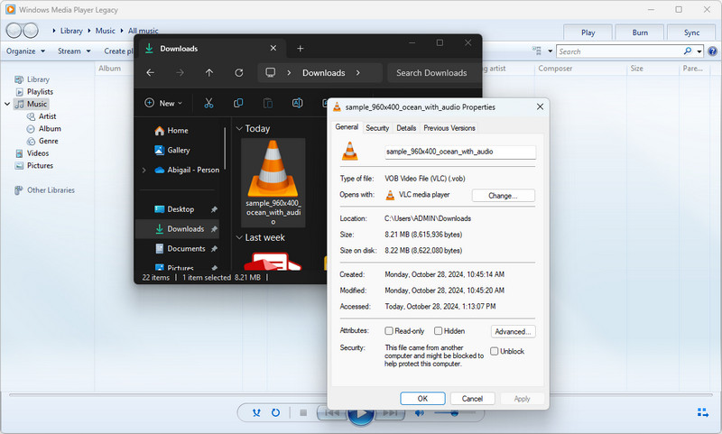722x434 pixels.
Task: Select Playlists in Media Player tree
Action: pos(40,92)
